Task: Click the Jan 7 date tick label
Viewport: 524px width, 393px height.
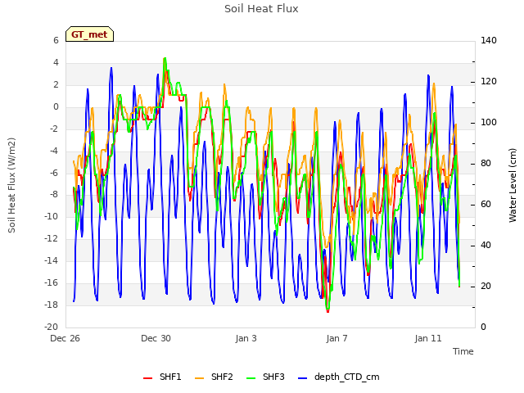Action: 337,338
